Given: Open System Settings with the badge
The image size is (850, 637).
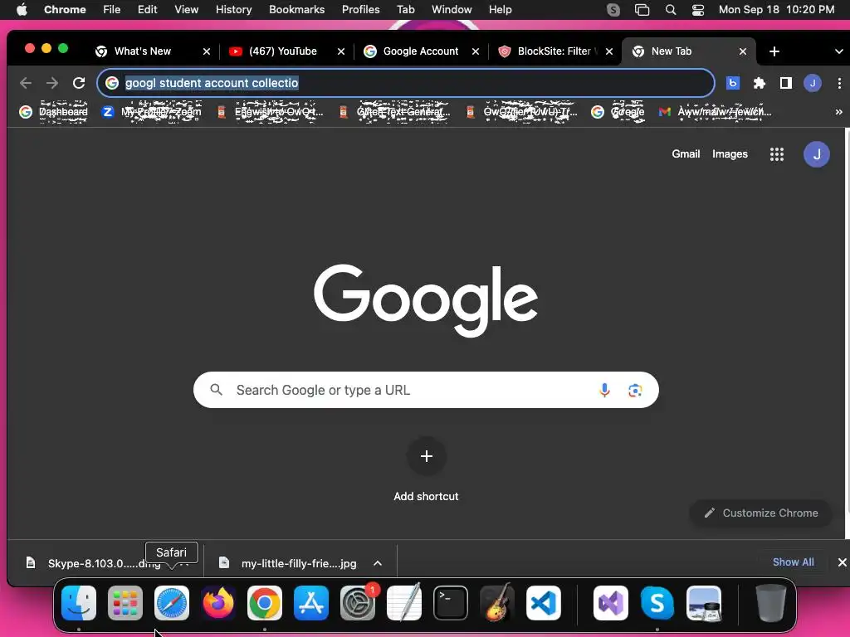Looking at the screenshot, I should [358, 603].
